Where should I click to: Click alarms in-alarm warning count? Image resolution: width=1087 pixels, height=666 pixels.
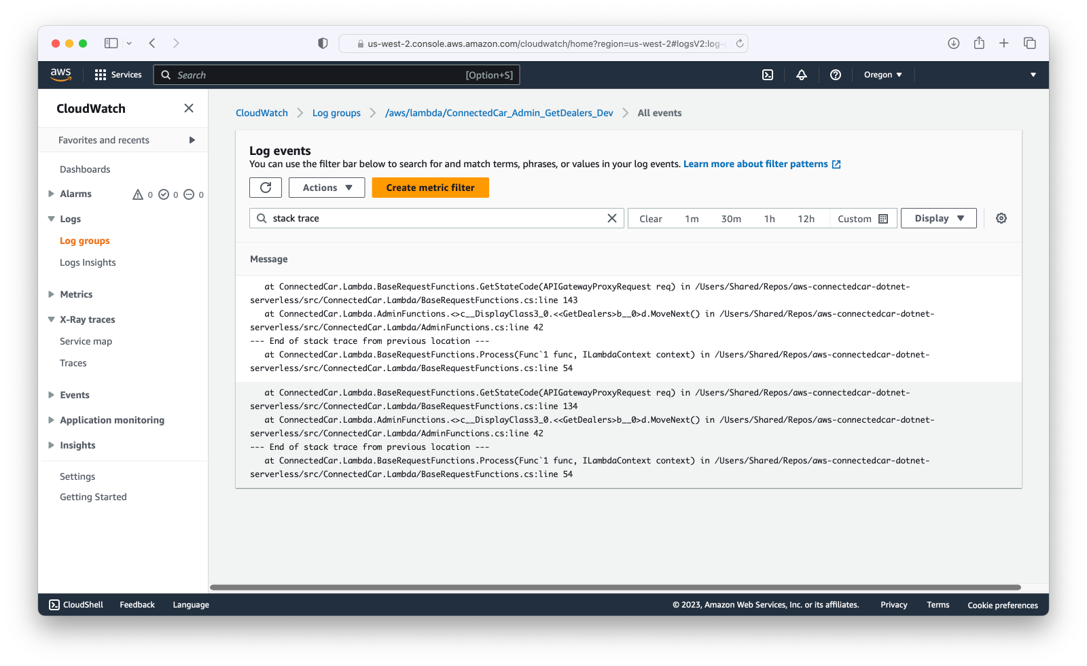pos(142,194)
